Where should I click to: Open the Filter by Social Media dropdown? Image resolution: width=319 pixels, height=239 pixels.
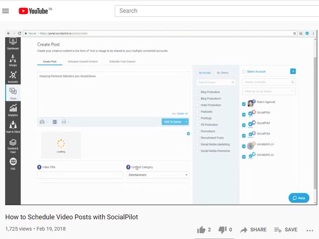(x=269, y=91)
